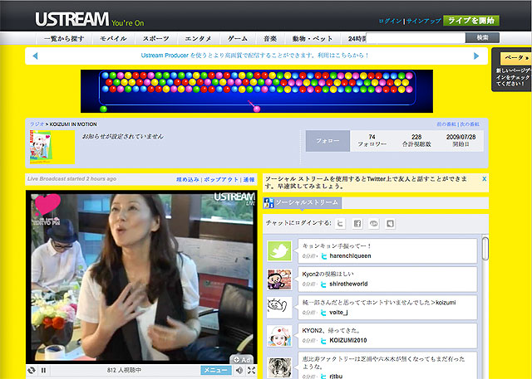Open harenchiqueen username link
Image resolution: width=532 pixels, height=379 pixels.
click(350, 256)
